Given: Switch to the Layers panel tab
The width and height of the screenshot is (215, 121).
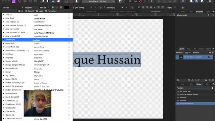Looking at the screenshot, I should [x=181, y=49].
